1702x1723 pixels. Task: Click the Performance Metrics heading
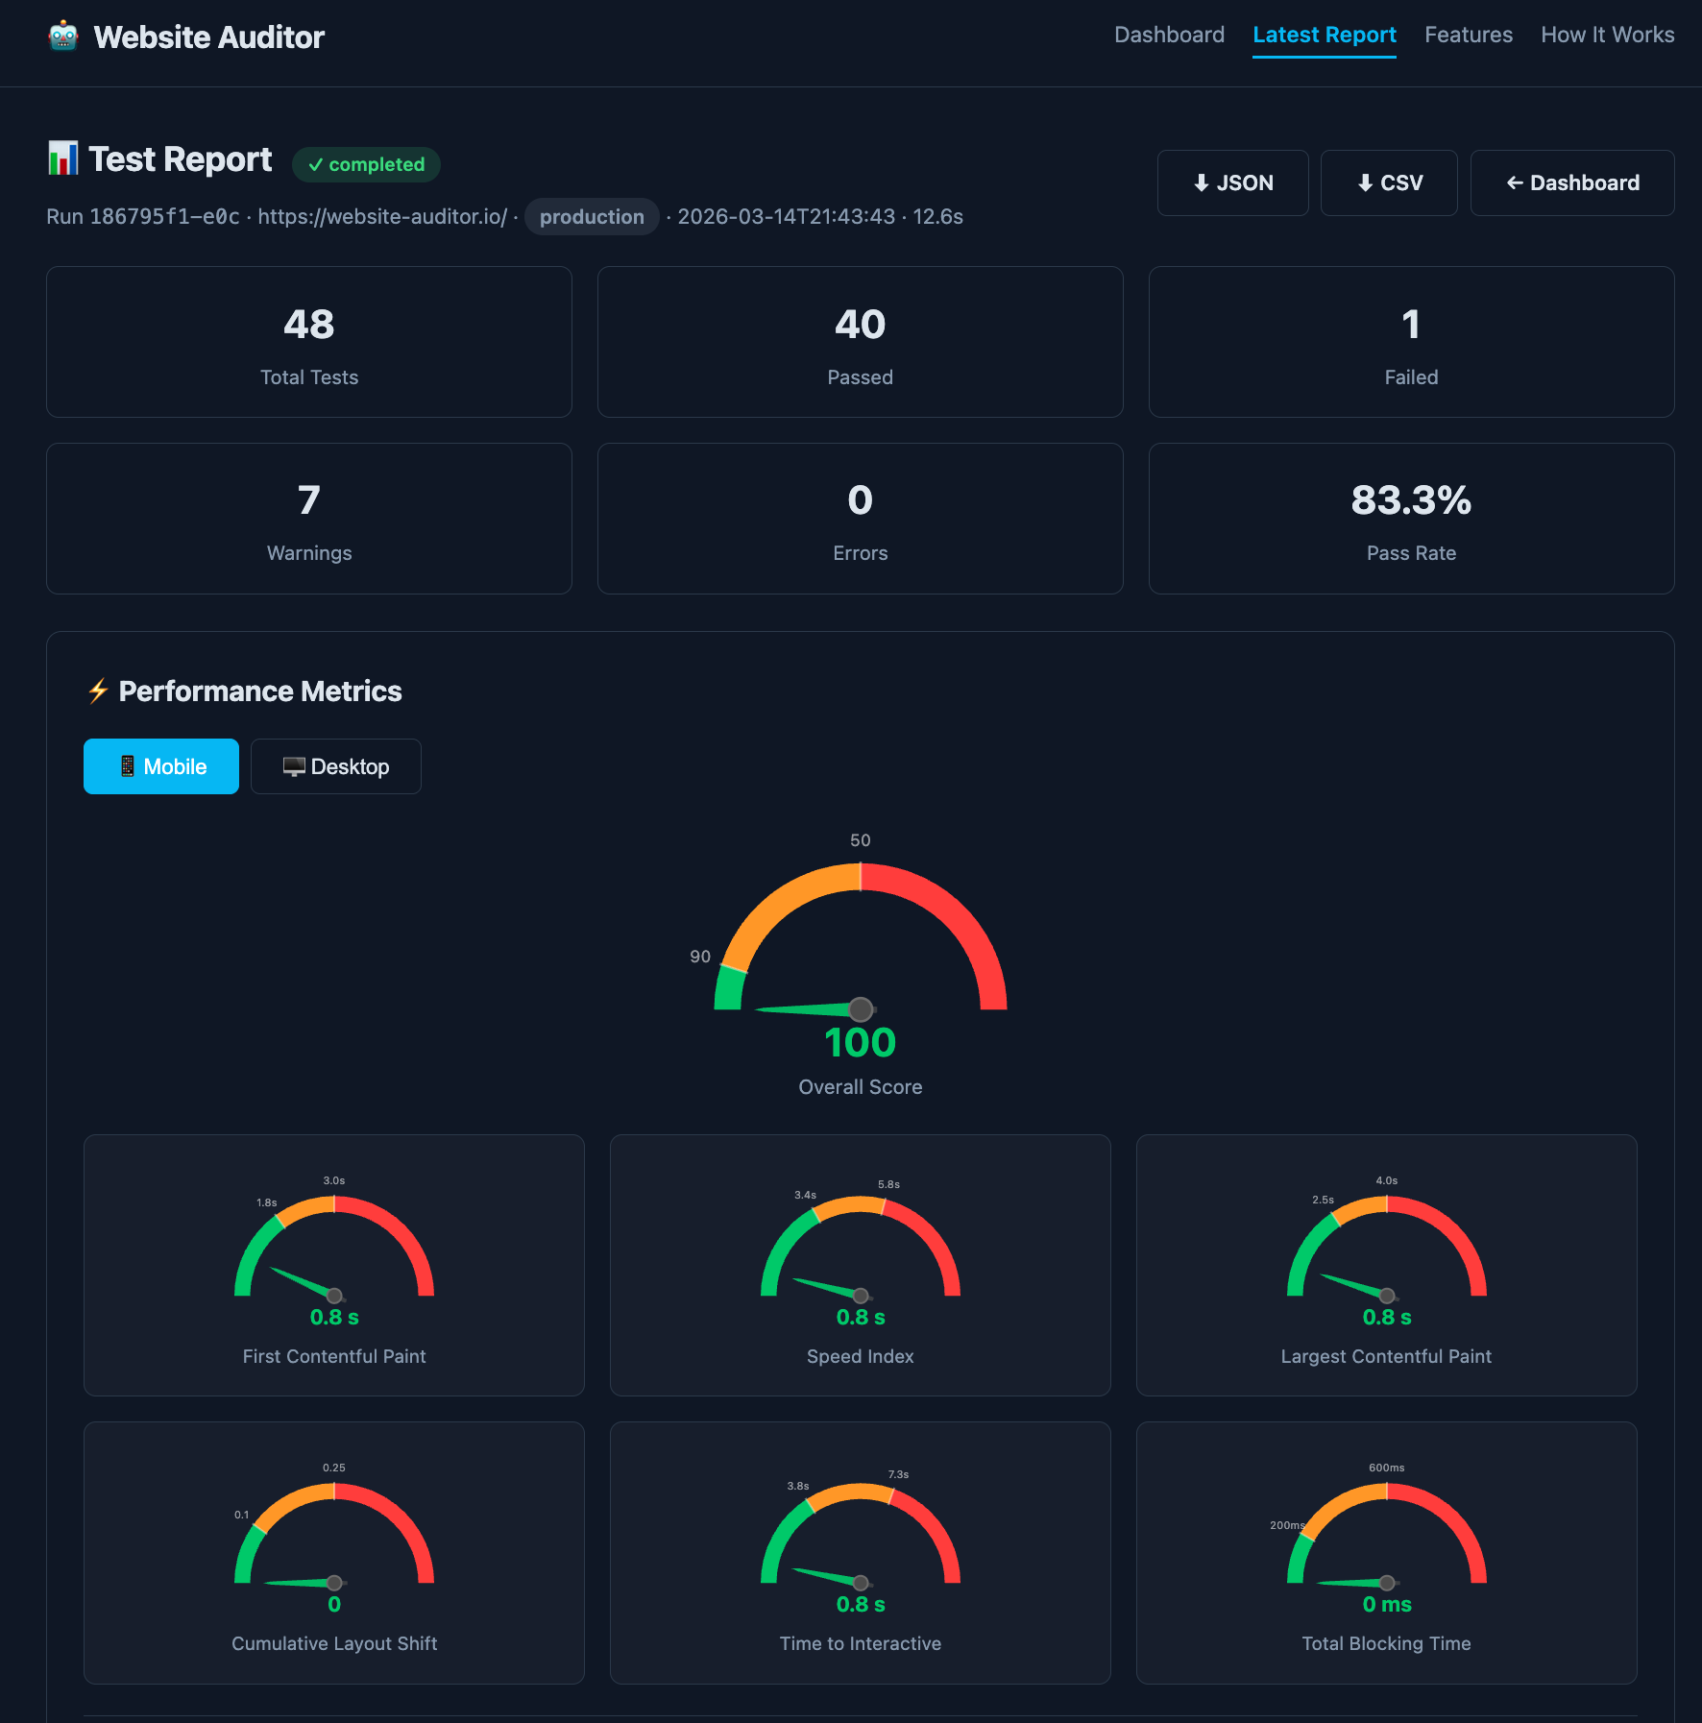(x=260, y=692)
